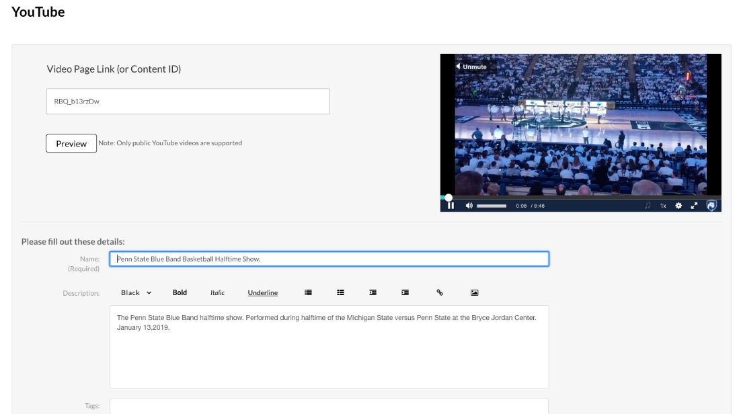739x414 pixels.
Task: Click the Penn State shield logo
Action: [711, 206]
